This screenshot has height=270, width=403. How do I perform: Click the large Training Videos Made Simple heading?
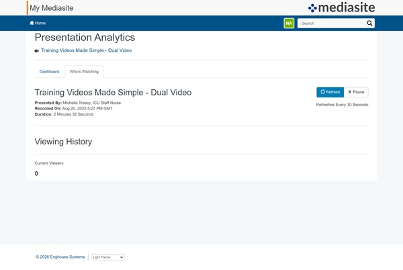113,92
